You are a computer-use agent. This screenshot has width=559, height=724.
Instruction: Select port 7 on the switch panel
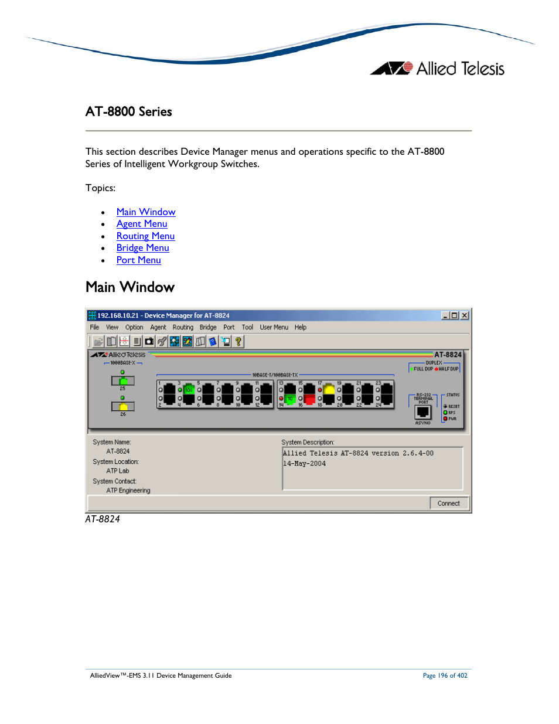pyautogui.click(x=227, y=389)
